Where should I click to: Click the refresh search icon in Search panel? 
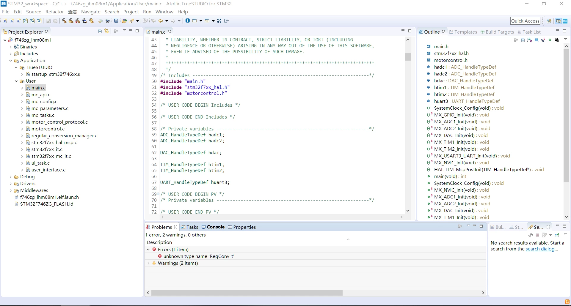point(531,235)
